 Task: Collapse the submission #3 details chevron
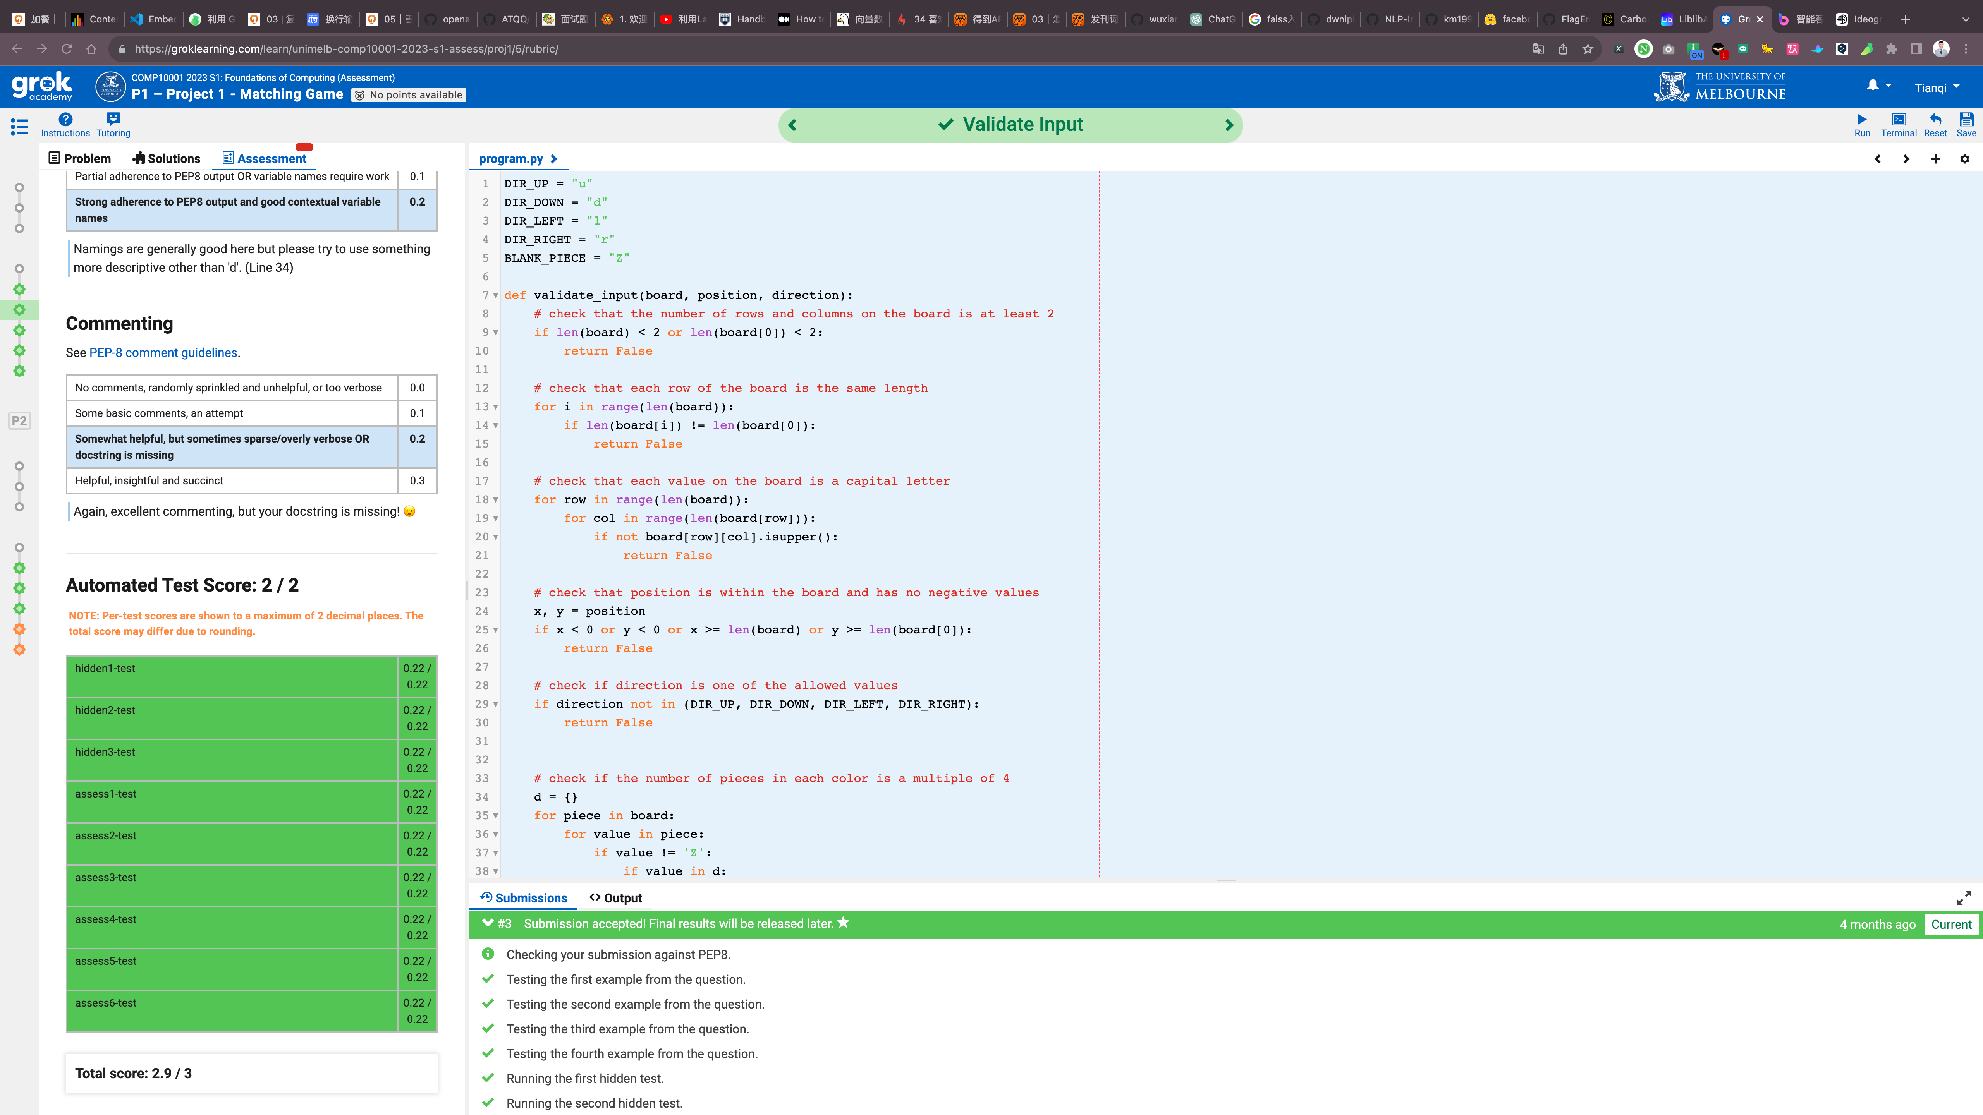(x=487, y=923)
